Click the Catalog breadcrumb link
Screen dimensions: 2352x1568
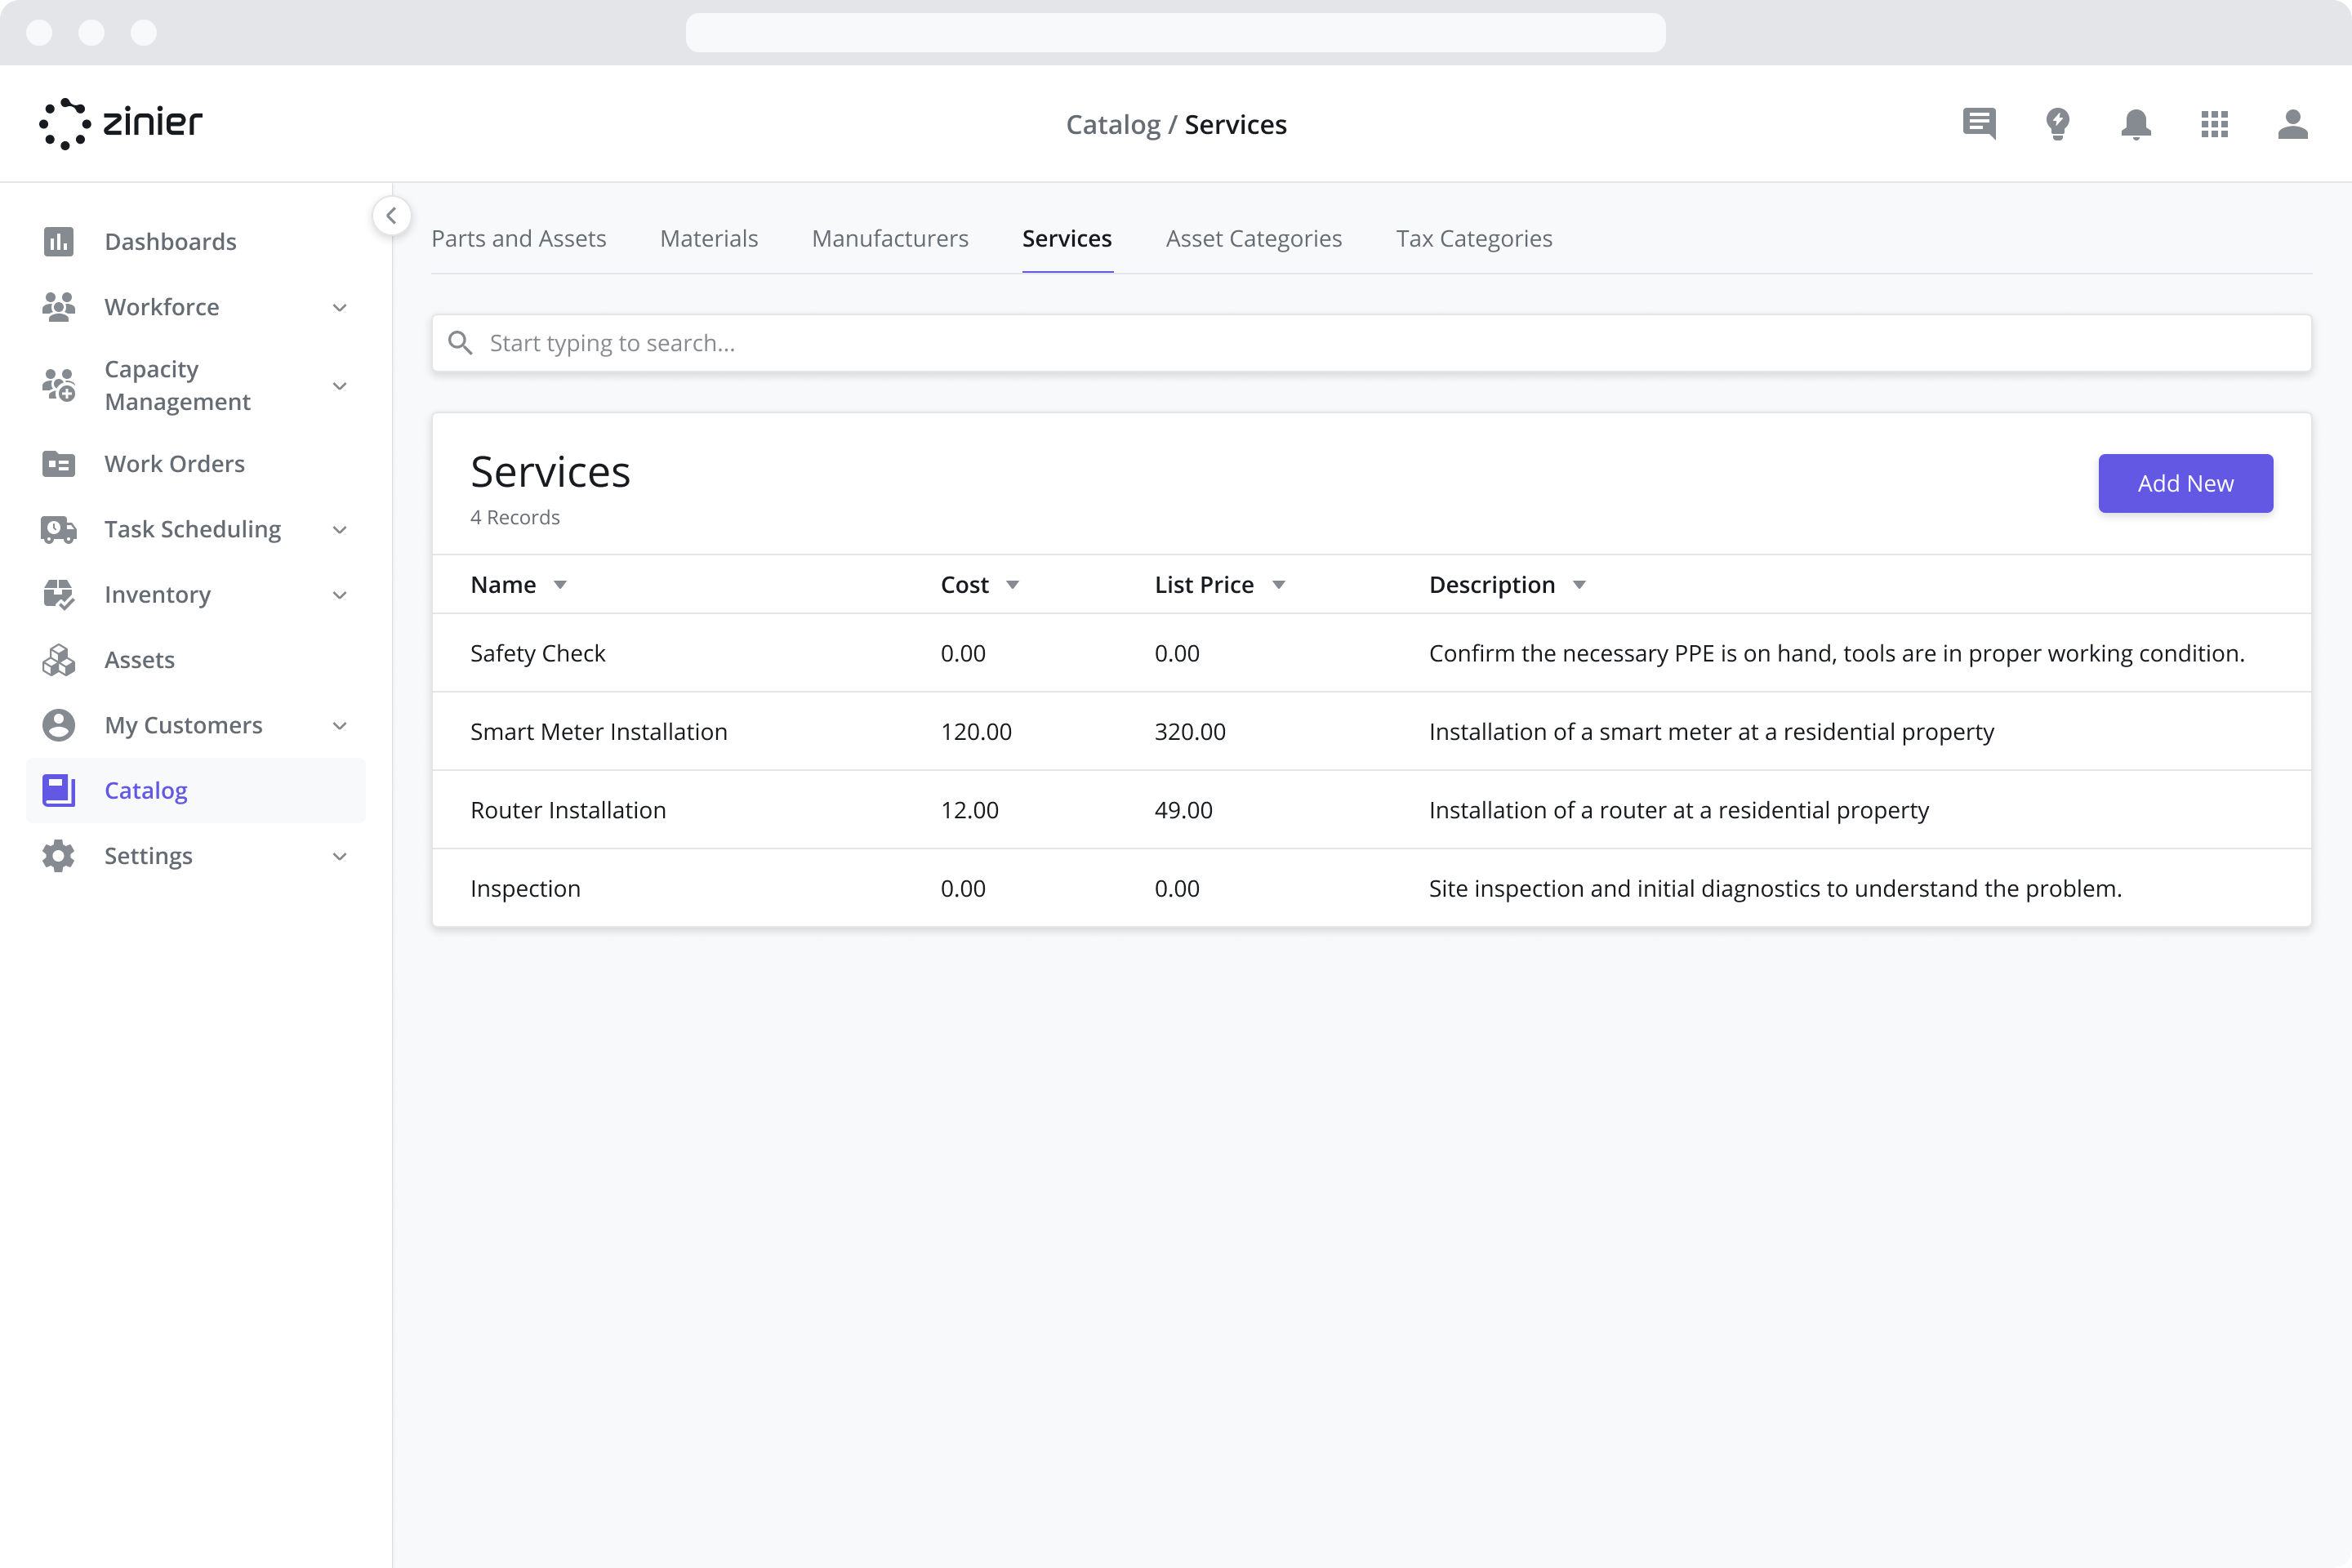tap(1113, 124)
